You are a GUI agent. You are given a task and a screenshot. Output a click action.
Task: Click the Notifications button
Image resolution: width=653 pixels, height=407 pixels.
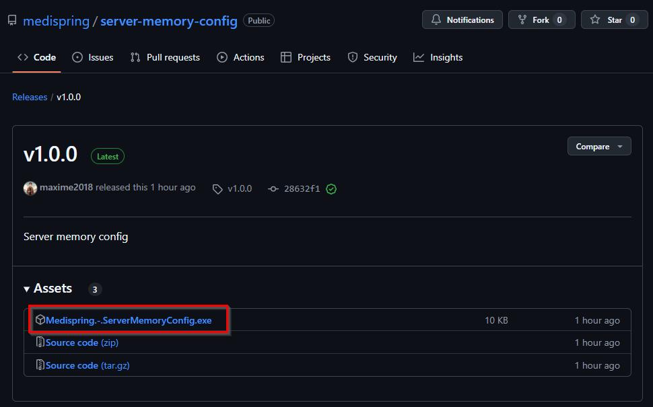462,20
